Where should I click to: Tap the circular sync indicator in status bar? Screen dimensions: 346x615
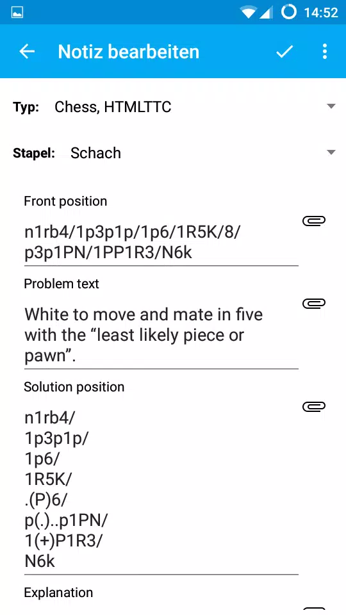[289, 12]
